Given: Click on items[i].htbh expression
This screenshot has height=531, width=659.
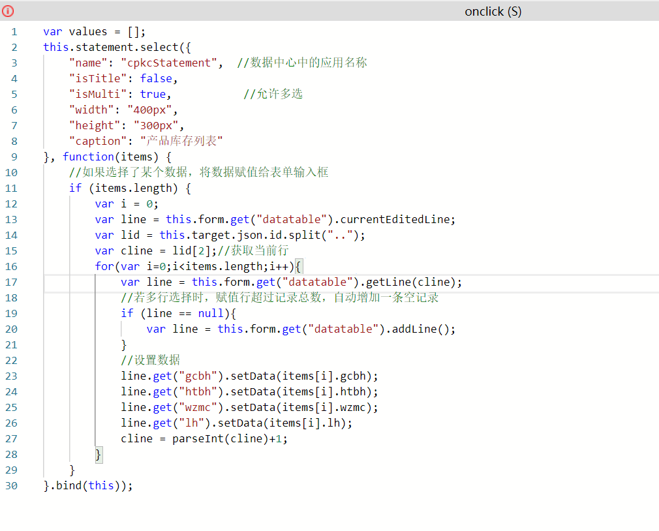Looking at the screenshot, I should [324, 392].
